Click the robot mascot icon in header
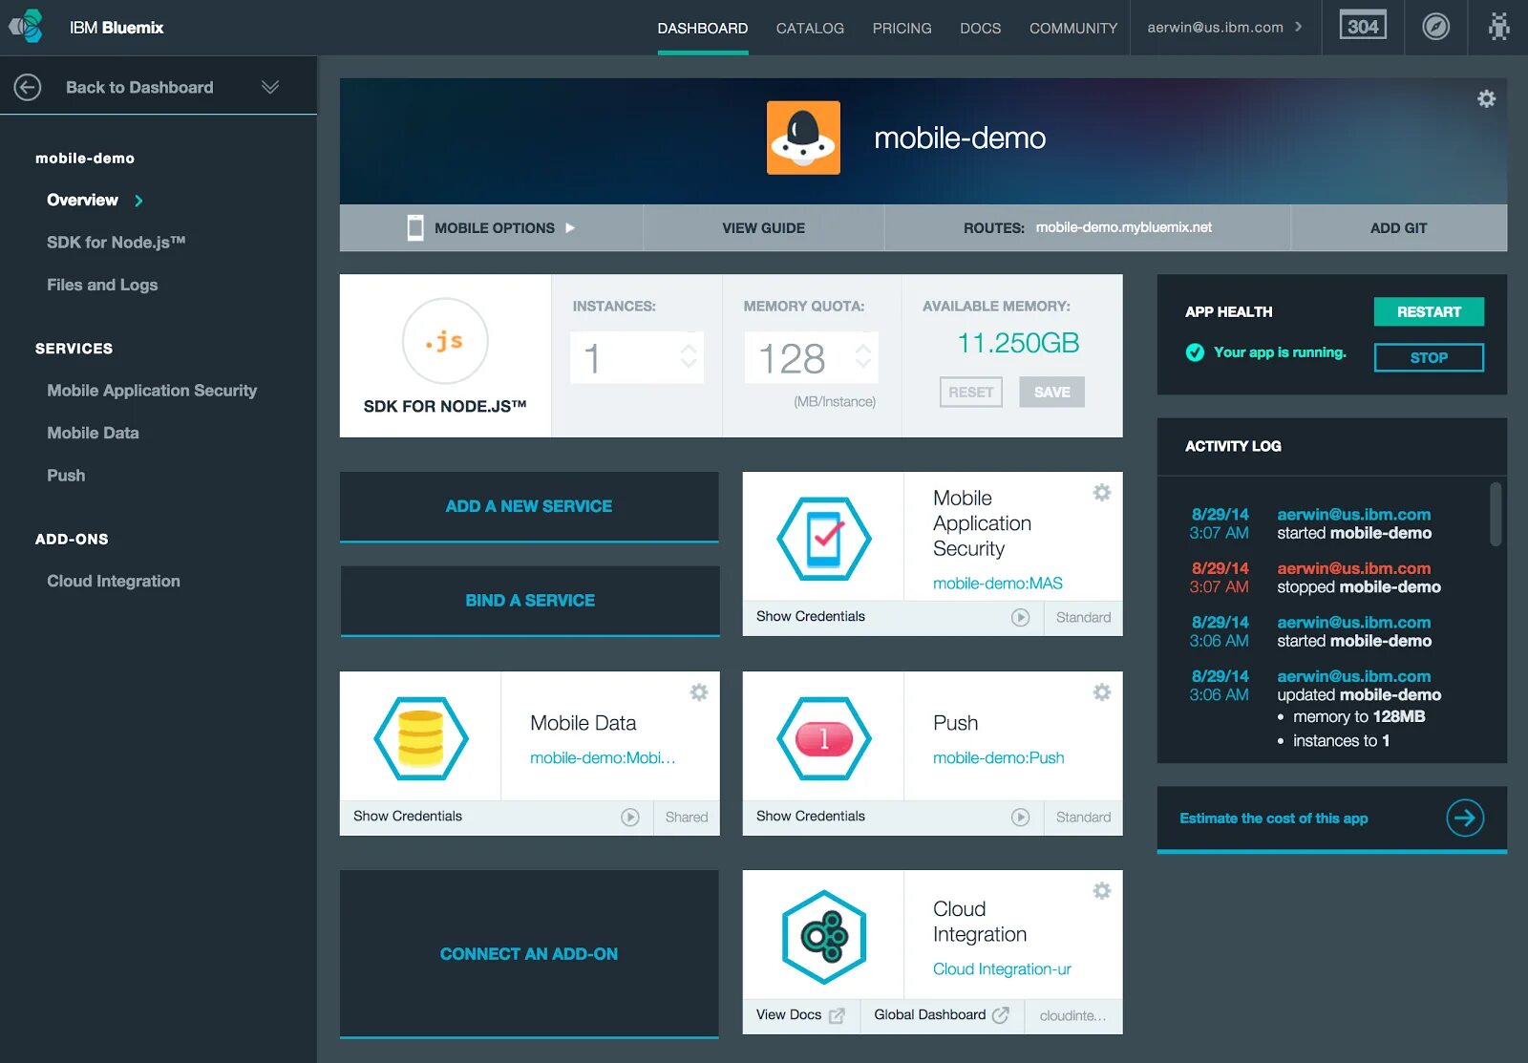 1498,27
